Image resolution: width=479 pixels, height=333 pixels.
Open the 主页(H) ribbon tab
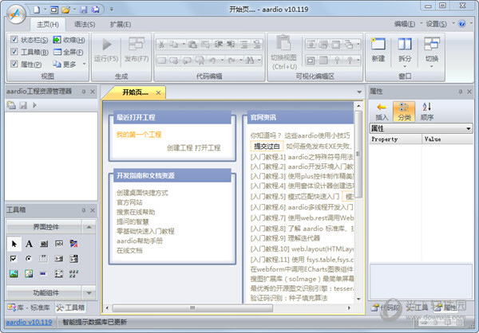tap(48, 25)
